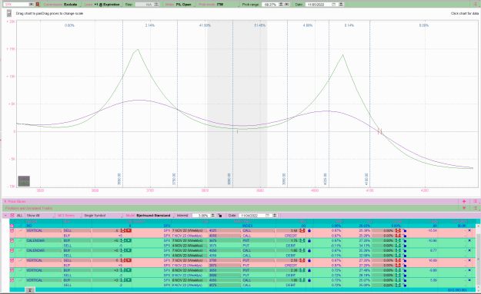Click chart icon on CALENDAR CALL row
Screen dimensions: 481x294
coord(20,250)
